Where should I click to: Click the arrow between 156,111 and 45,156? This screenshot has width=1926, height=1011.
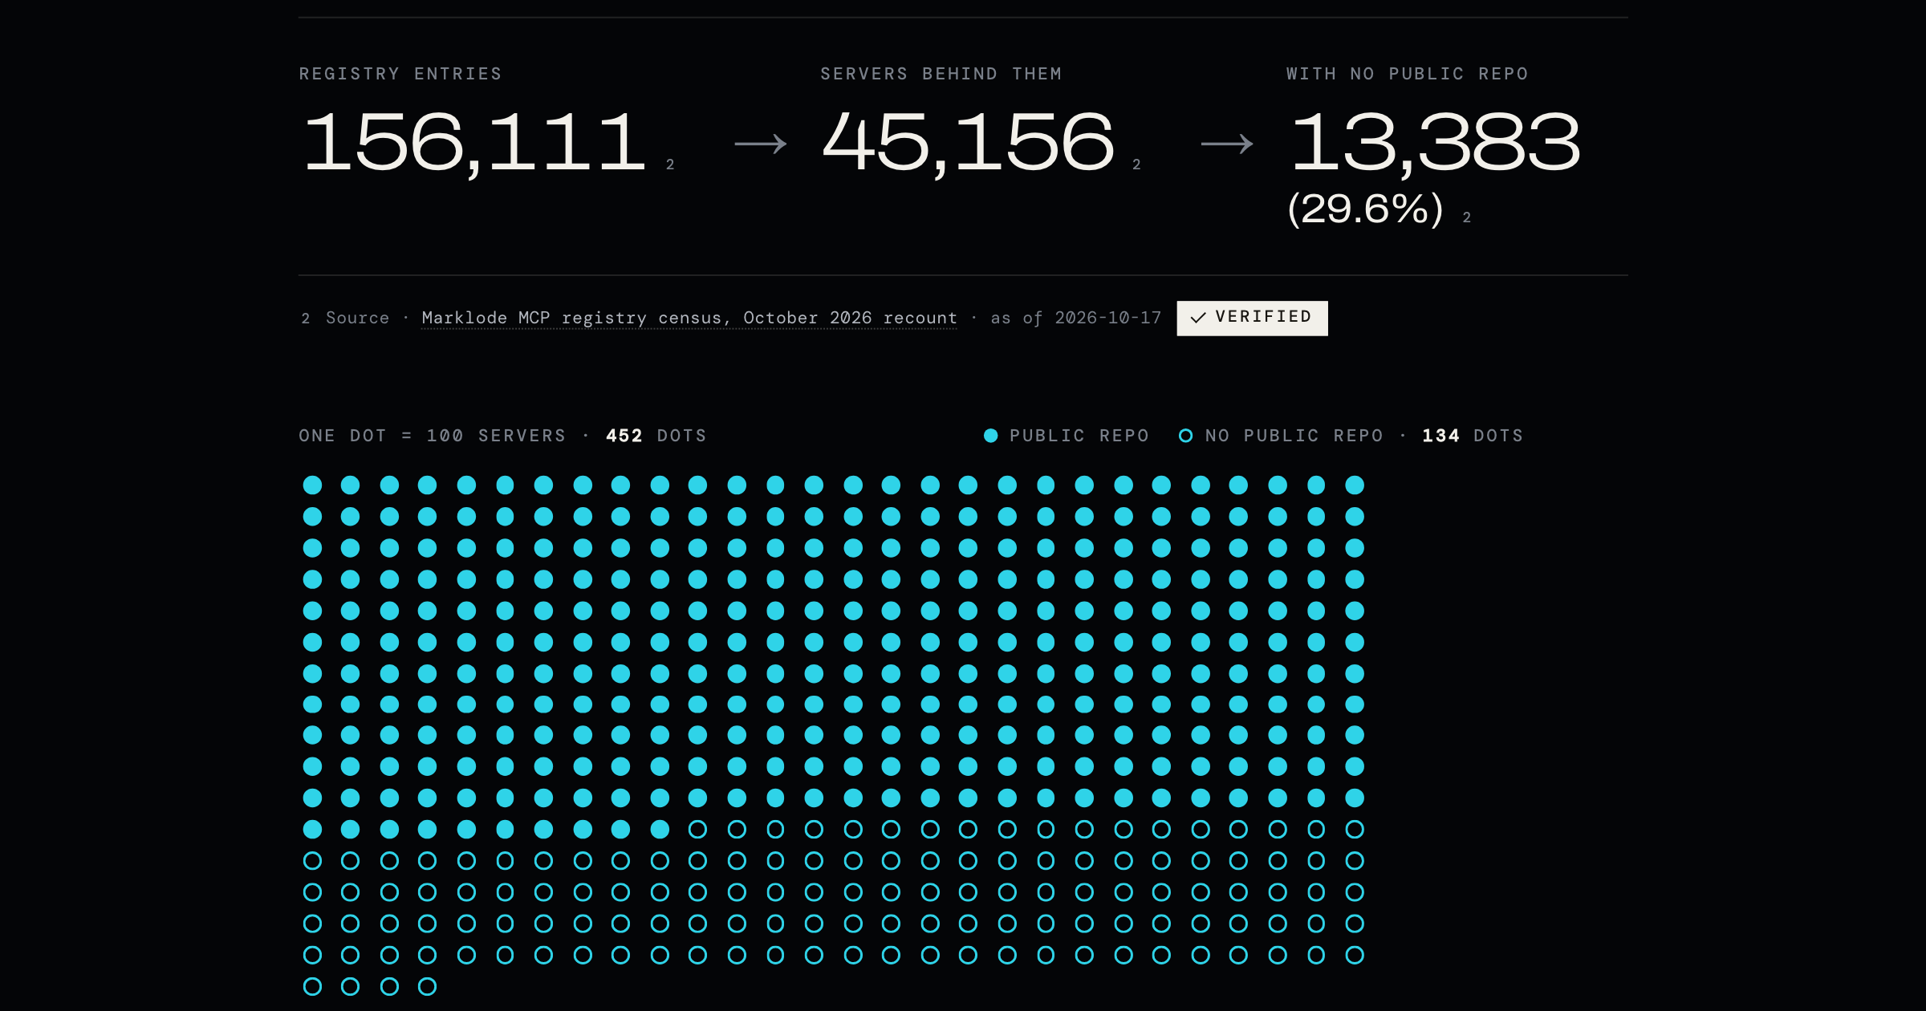tap(761, 144)
